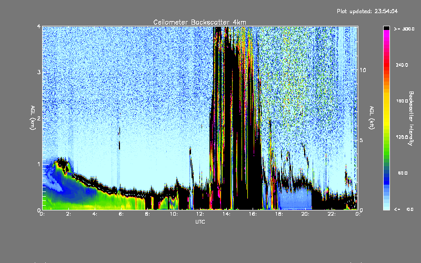Click the "20:" hour tick label
The image size is (421, 263).
coord(305,214)
